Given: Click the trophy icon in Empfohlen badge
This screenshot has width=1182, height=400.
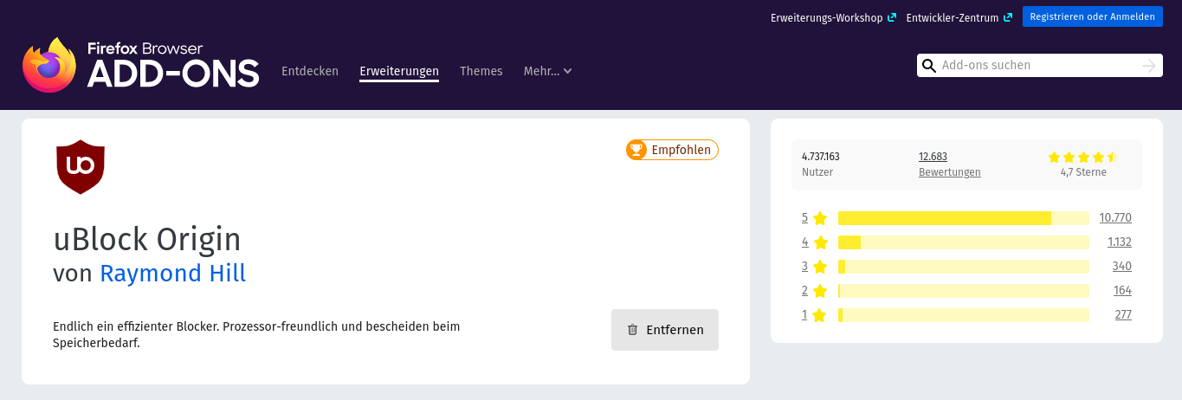Looking at the screenshot, I should 636,150.
